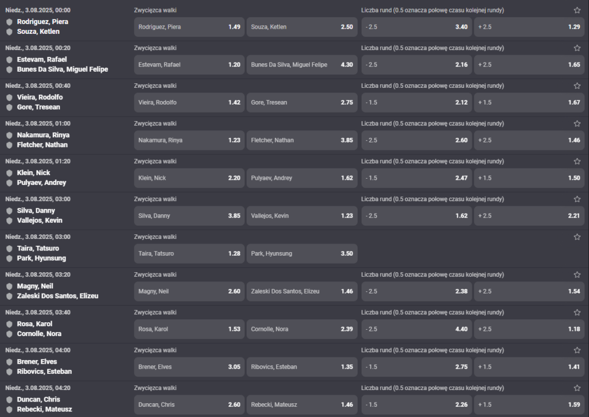This screenshot has width=589, height=417.
Task: Choose over 1.5 rounds at 1.41
Action: click(x=529, y=367)
